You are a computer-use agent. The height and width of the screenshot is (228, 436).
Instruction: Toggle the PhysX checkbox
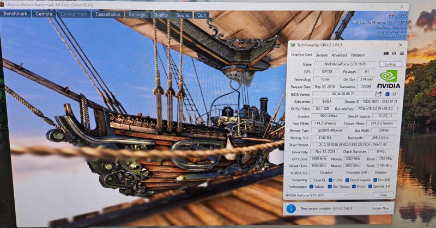pyautogui.click(x=354, y=187)
